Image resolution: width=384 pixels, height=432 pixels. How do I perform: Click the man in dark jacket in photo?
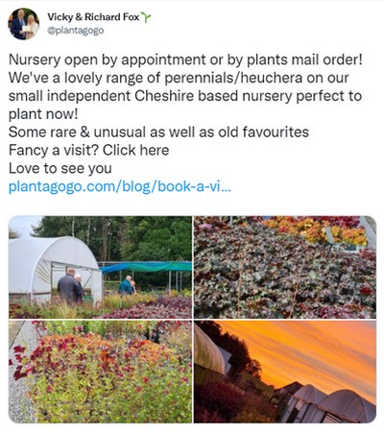tap(68, 287)
